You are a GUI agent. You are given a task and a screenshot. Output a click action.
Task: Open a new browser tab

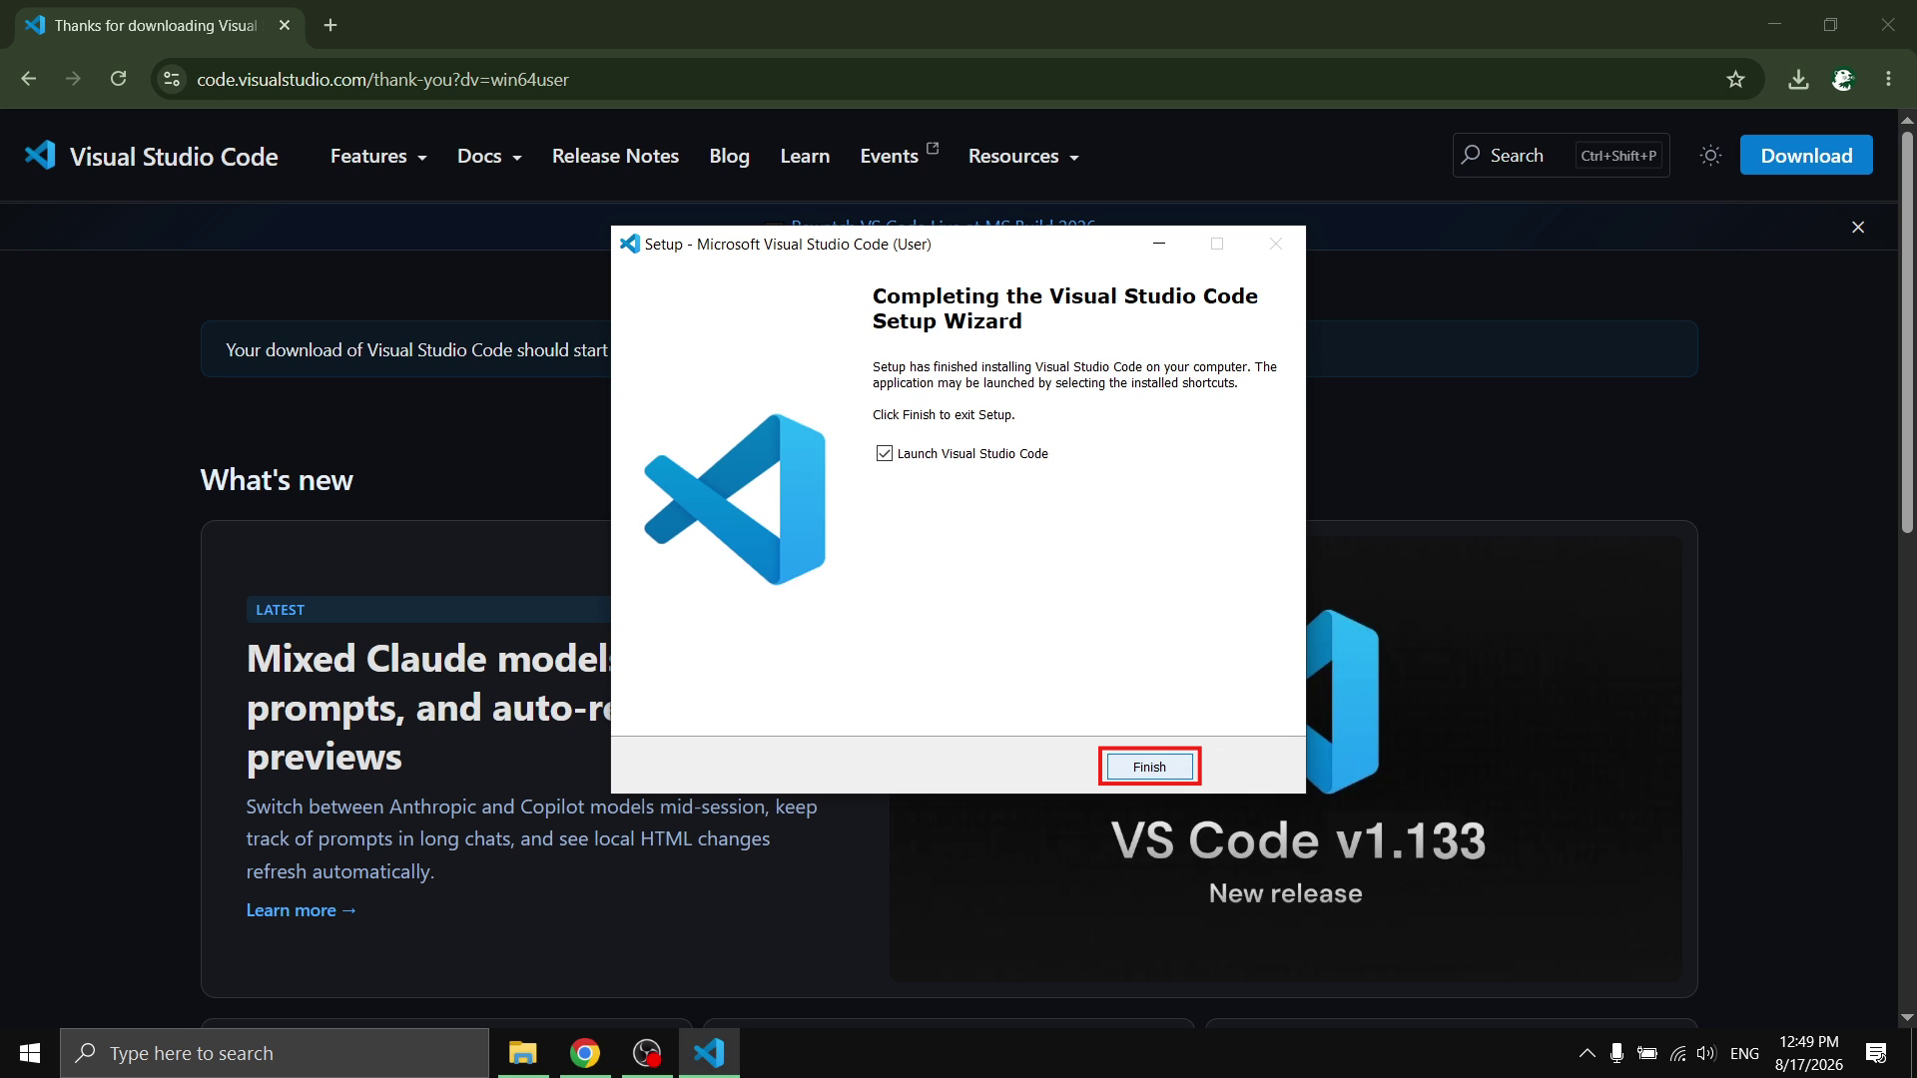(x=330, y=25)
